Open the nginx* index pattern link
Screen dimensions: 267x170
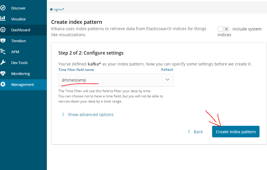(x=59, y=9)
